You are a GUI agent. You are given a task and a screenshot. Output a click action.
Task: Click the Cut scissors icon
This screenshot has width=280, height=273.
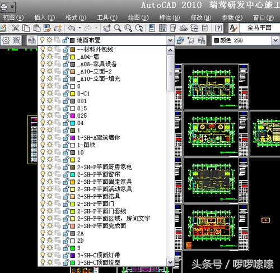point(16,28)
